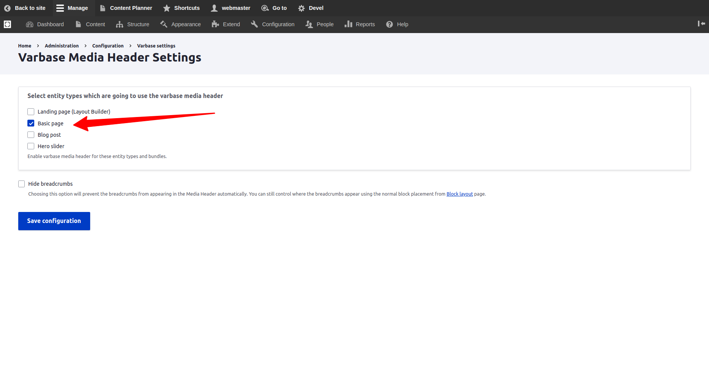The width and height of the screenshot is (709, 370).
Task: Click the Go to search icon
Action: pyautogui.click(x=265, y=8)
